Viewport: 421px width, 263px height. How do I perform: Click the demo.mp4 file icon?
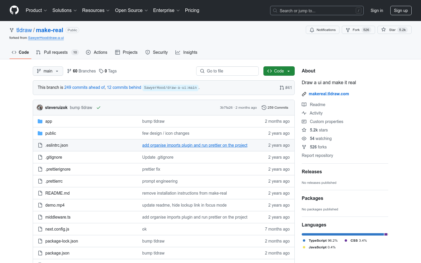[40, 205]
